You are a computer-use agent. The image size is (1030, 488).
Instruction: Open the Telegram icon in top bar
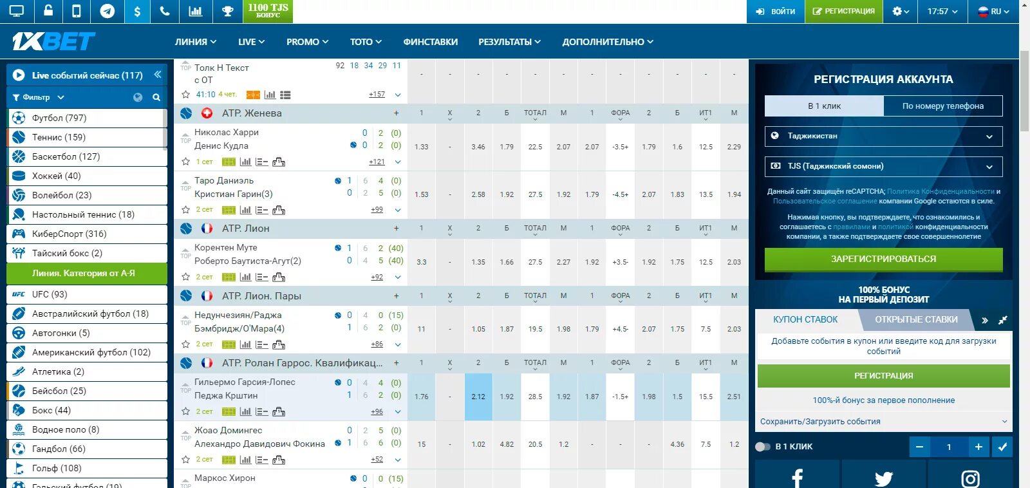[108, 11]
